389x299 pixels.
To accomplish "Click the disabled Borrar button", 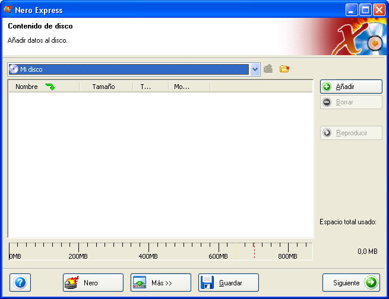I will [x=351, y=102].
